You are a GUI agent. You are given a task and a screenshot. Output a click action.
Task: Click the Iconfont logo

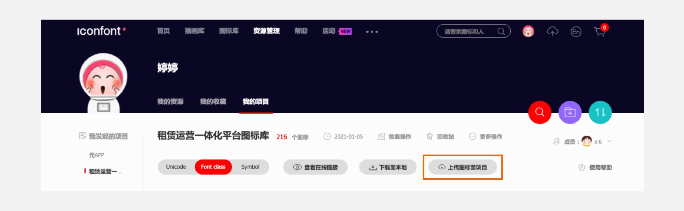pyautogui.click(x=101, y=31)
